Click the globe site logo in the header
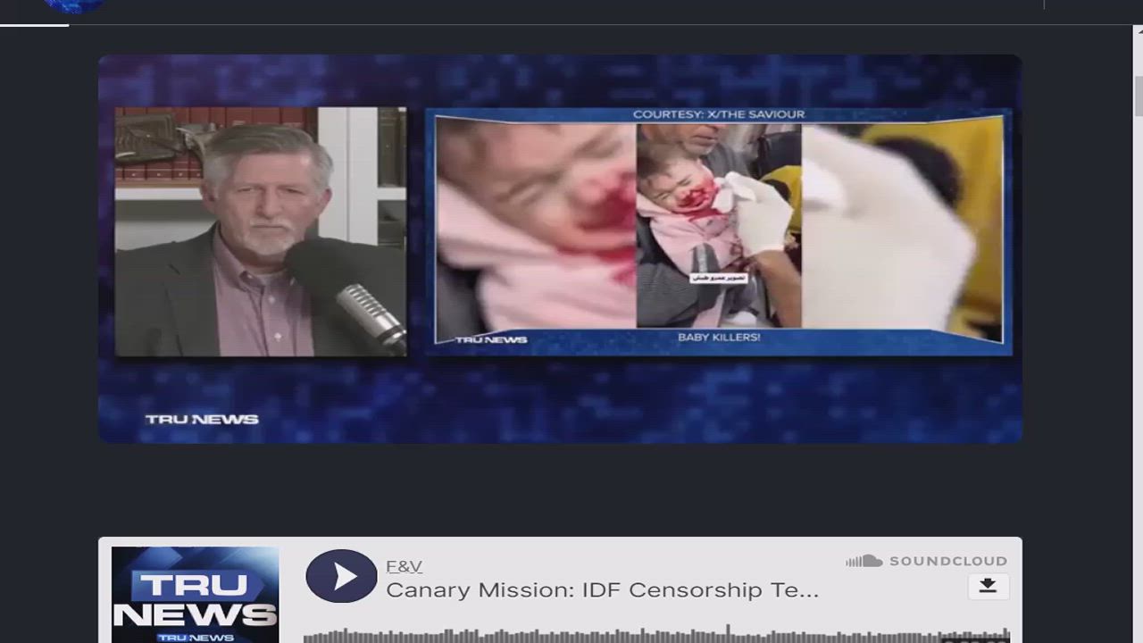This screenshot has width=1143, height=643. [x=73, y=5]
